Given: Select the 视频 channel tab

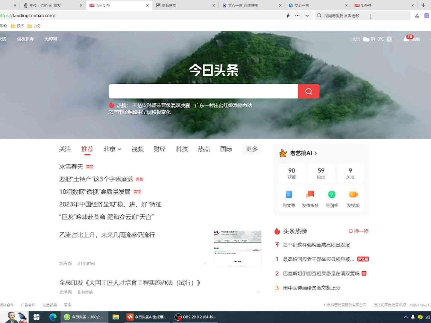Looking at the screenshot, I should click(x=138, y=149).
